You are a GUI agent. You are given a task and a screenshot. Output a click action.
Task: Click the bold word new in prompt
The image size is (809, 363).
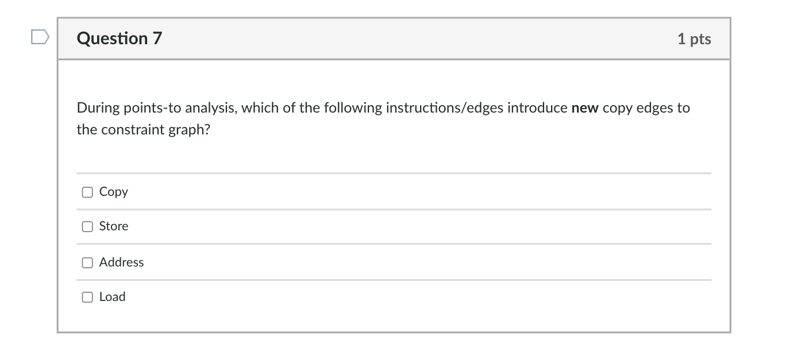tap(585, 108)
